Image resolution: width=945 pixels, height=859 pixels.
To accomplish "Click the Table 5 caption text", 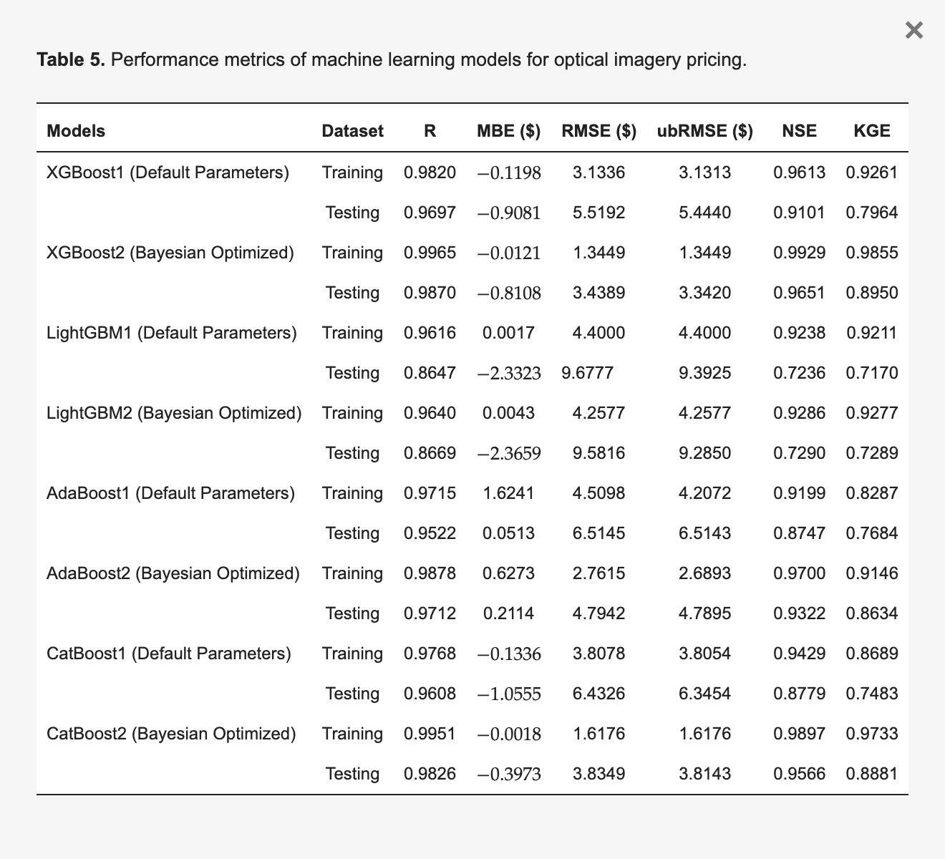I will (x=392, y=59).
